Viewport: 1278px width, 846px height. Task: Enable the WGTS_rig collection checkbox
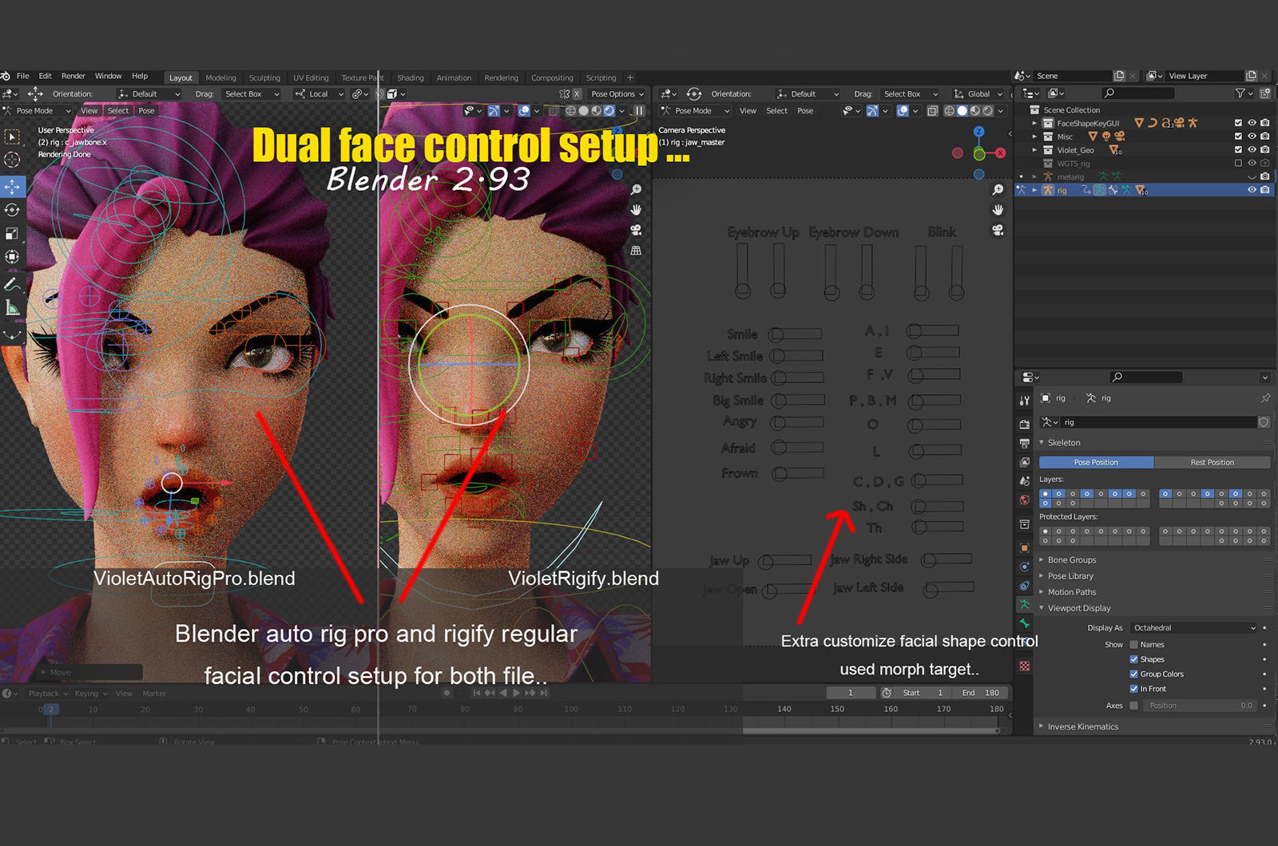[1238, 164]
